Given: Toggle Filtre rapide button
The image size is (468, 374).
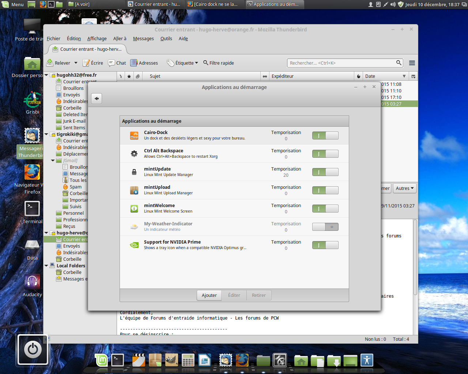Looking at the screenshot, I should click(218, 63).
